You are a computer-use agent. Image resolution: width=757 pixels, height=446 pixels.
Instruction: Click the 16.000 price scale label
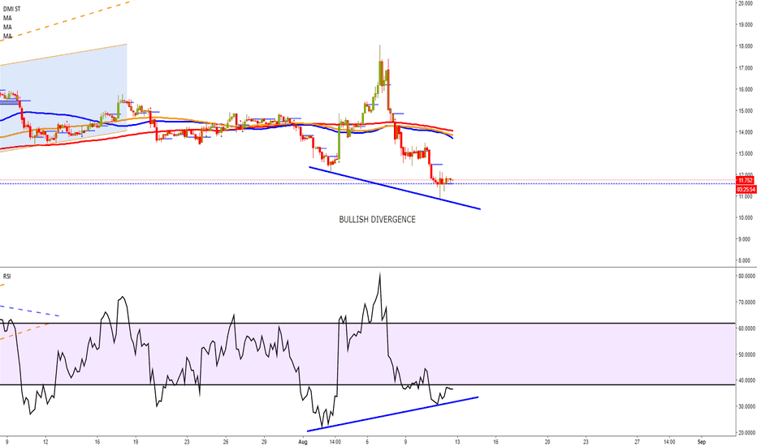(x=746, y=89)
